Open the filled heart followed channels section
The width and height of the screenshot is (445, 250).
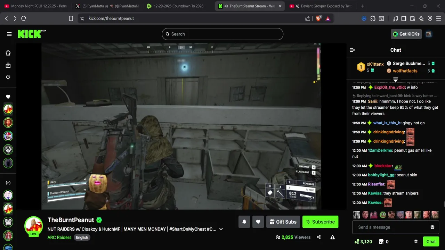click(x=8, y=97)
